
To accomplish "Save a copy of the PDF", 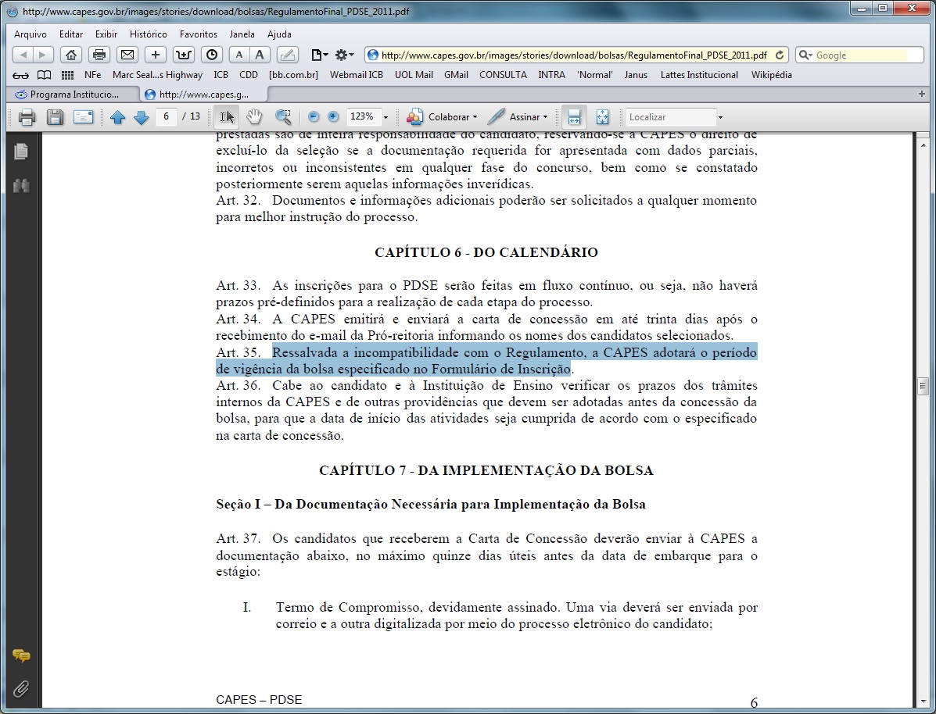I will point(55,117).
